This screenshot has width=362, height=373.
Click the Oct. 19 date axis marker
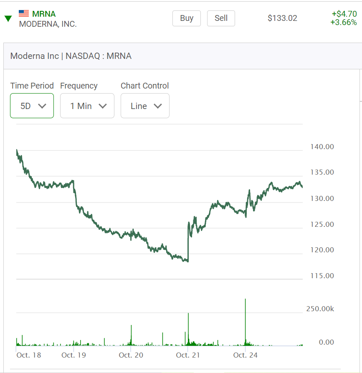[x=73, y=355]
